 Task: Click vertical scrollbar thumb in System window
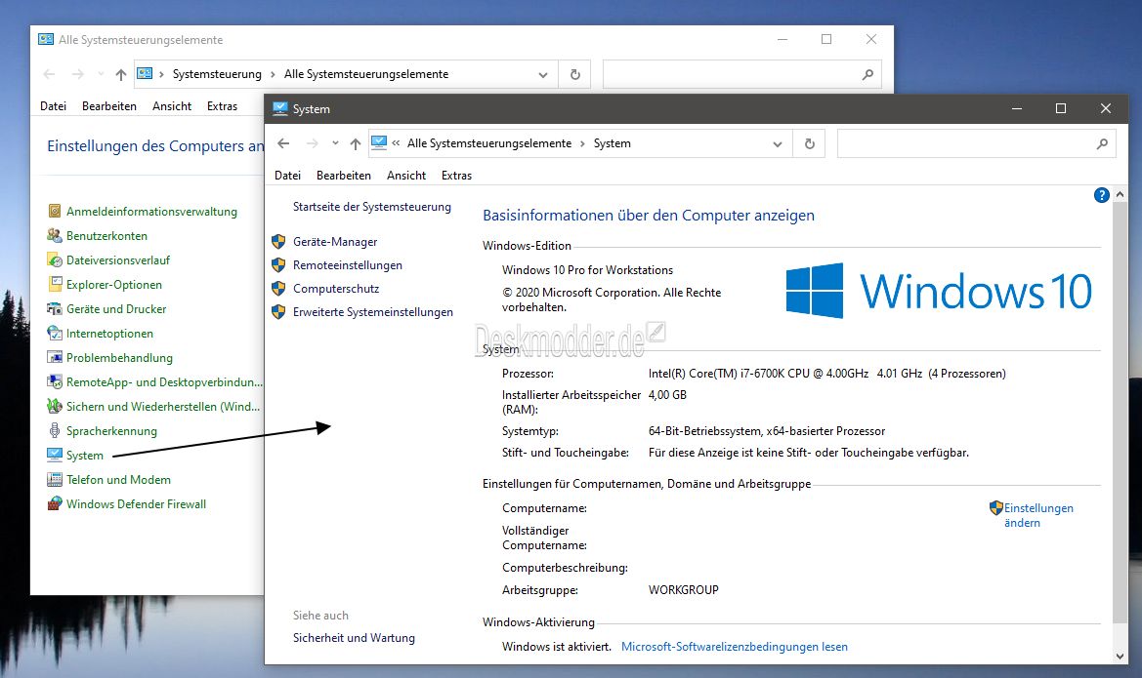click(x=1121, y=413)
